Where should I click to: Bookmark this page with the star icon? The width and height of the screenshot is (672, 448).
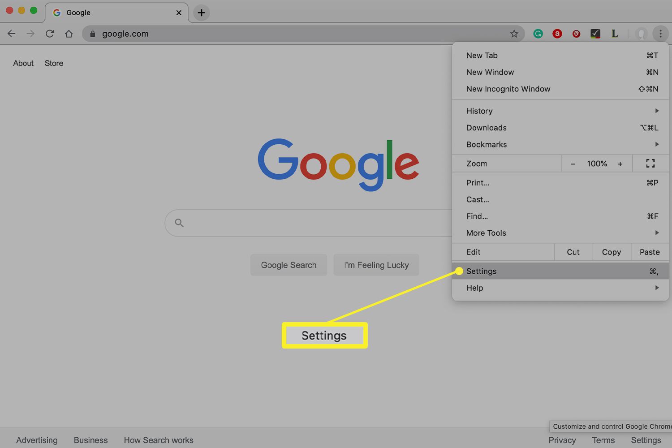pyautogui.click(x=514, y=34)
